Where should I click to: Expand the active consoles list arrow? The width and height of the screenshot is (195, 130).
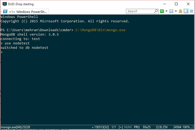176,11
